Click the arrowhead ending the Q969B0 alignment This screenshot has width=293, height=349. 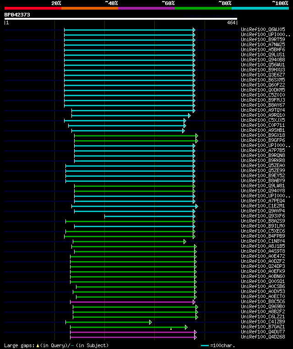point(197,307)
